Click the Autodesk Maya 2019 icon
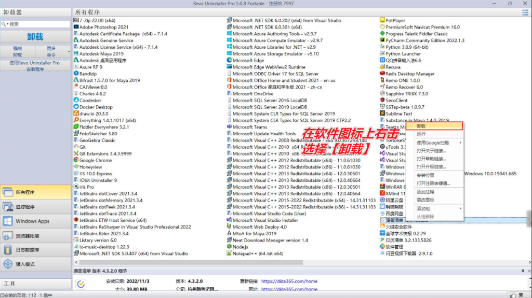532x298 pixels. 76,53
